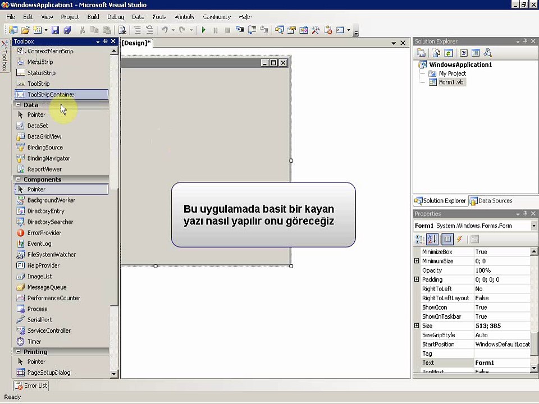Click the Undo arrow icon
The height and width of the screenshot is (404, 539).
[165, 30]
